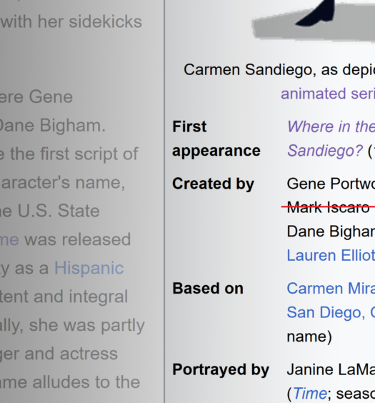This screenshot has width=375, height=403.
Task: Click the purple link before 'was released'
Action: point(9,239)
